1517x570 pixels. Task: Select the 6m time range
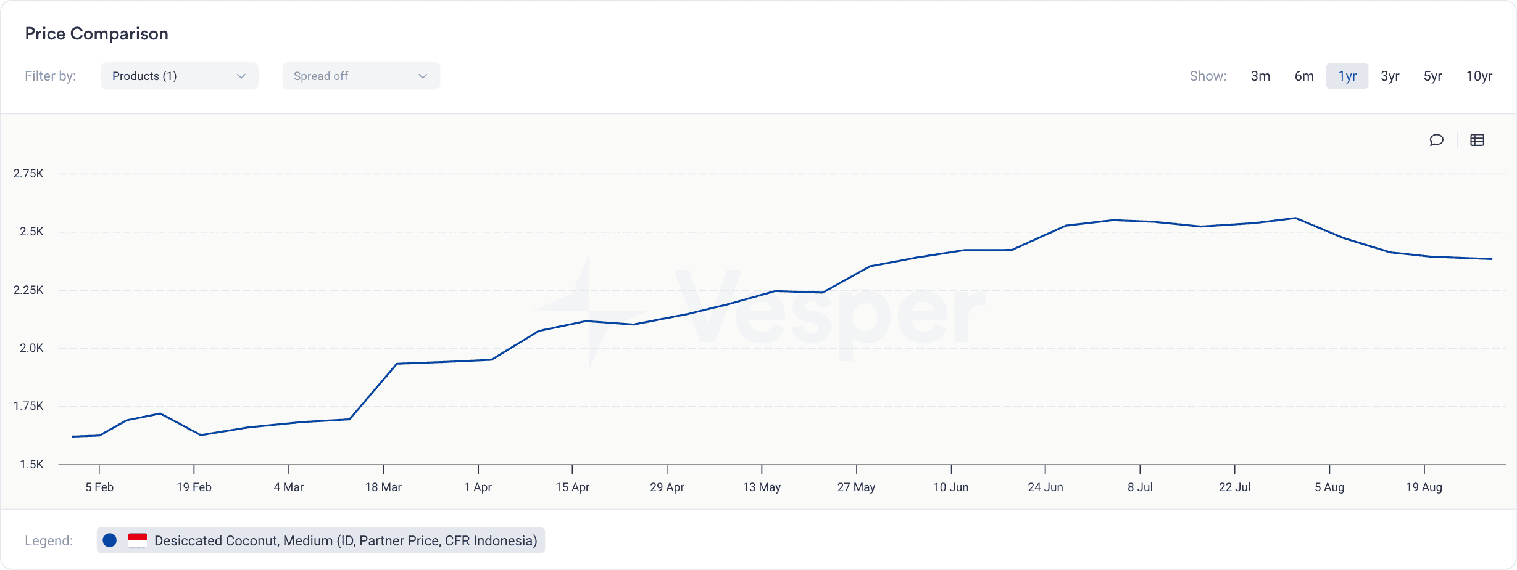[x=1304, y=76]
